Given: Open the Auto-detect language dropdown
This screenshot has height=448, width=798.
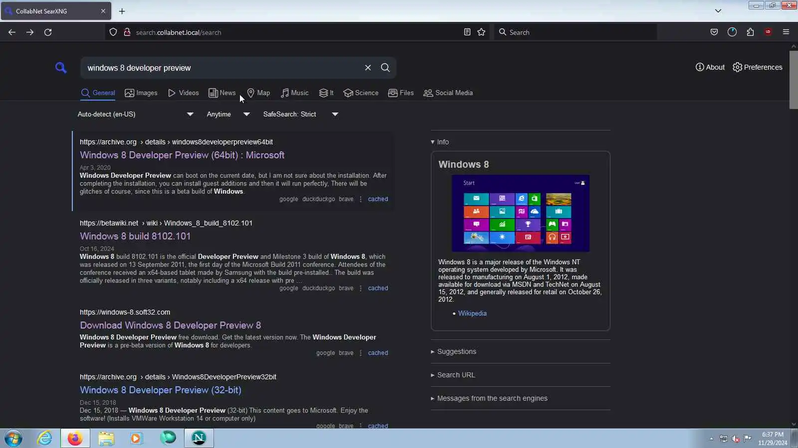Looking at the screenshot, I should click(135, 114).
